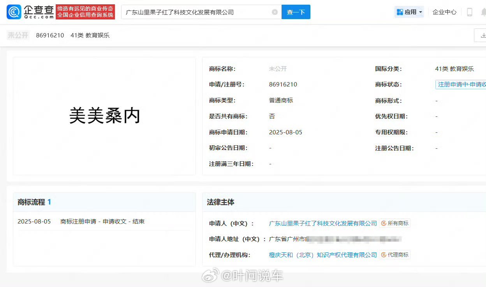Open 企业中心 in the top bar
This screenshot has height=287, width=486.
point(444,12)
